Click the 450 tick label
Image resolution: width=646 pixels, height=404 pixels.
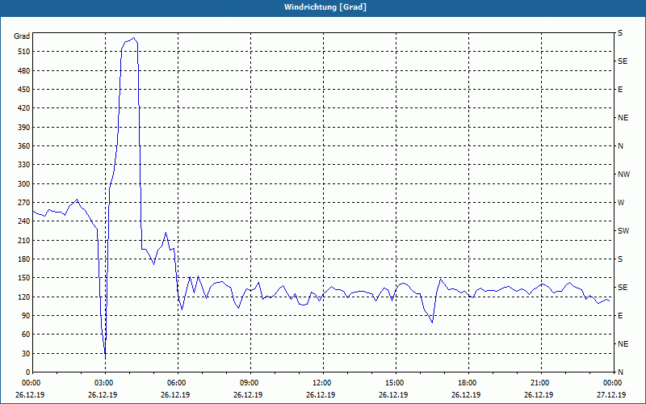pos(24,90)
